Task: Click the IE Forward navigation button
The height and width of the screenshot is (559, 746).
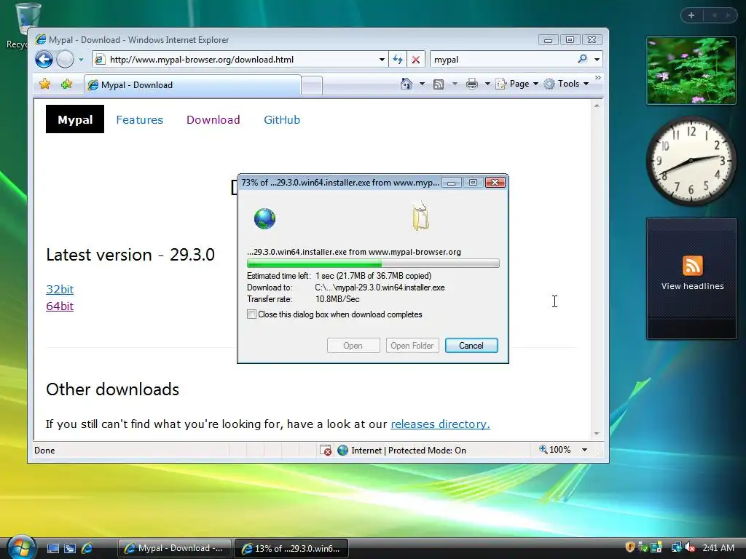Action: tap(65, 60)
